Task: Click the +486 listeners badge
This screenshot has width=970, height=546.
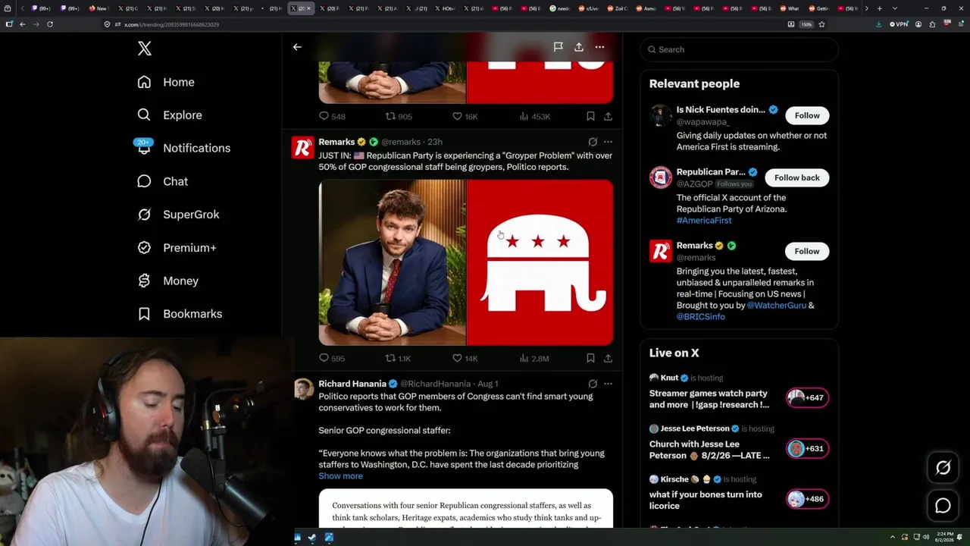Action: [807, 499]
